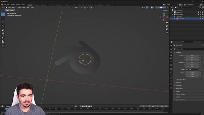This screenshot has width=204, height=115.
Task: Expand the Delta Transform panel
Action: pos(181,80)
